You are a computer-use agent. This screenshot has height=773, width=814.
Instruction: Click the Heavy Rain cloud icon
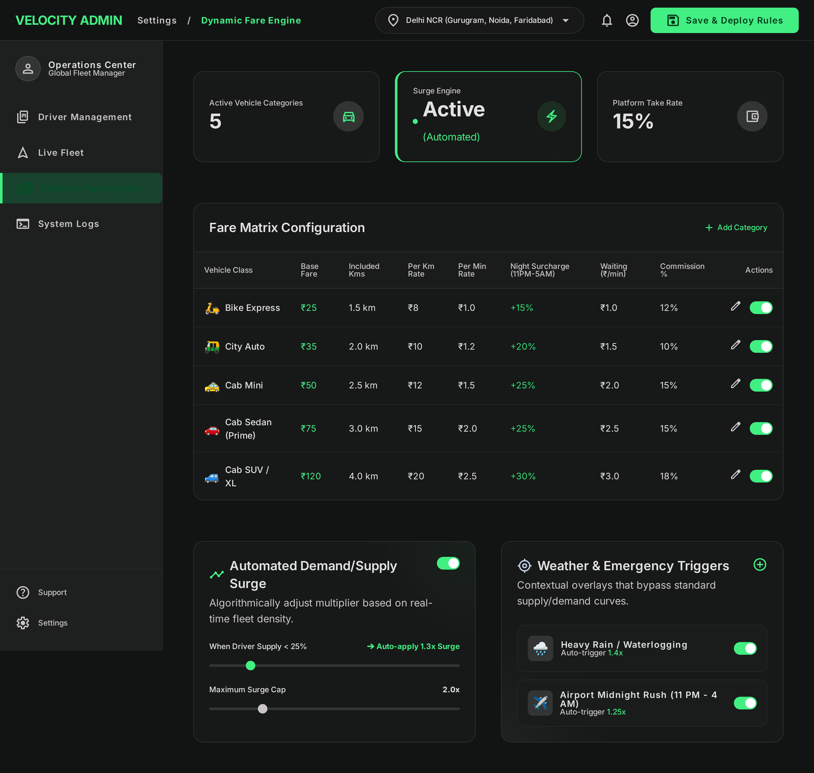(x=540, y=648)
